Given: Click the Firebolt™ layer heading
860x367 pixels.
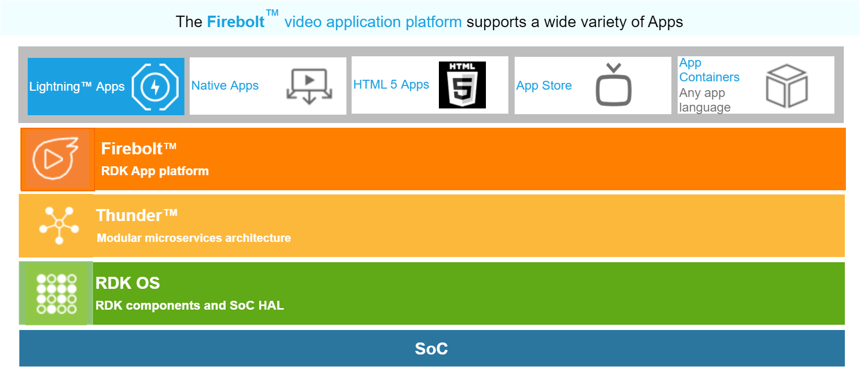Looking at the screenshot, I should click(x=138, y=149).
